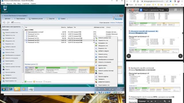Click sidebar 'Переместить том' move icon
The height and width of the screenshot is (103, 184).
point(4,35)
